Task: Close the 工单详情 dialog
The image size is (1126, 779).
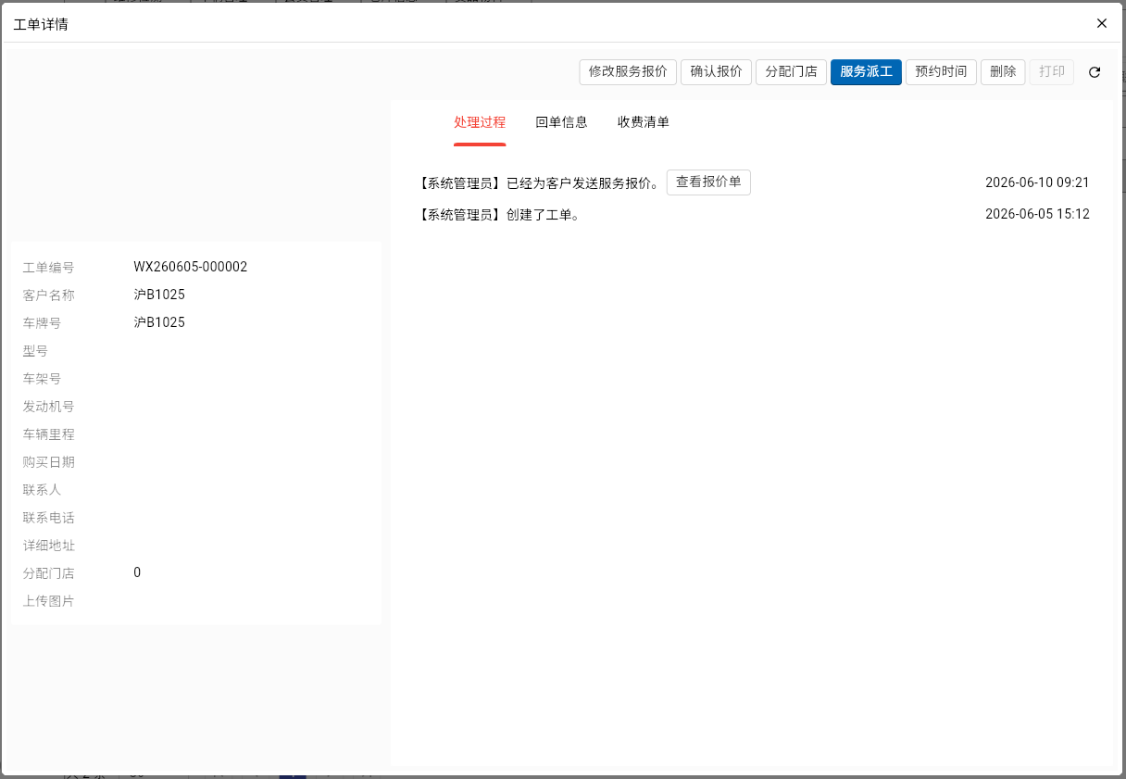Action: coord(1102,23)
